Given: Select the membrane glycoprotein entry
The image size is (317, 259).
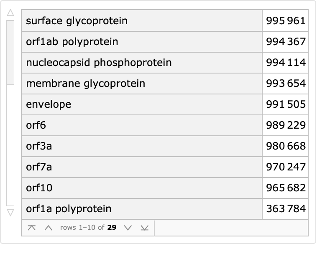Looking at the screenshot, I should [x=85, y=83].
